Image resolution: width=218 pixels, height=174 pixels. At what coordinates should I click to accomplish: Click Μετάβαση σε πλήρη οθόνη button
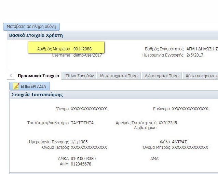(x=31, y=27)
